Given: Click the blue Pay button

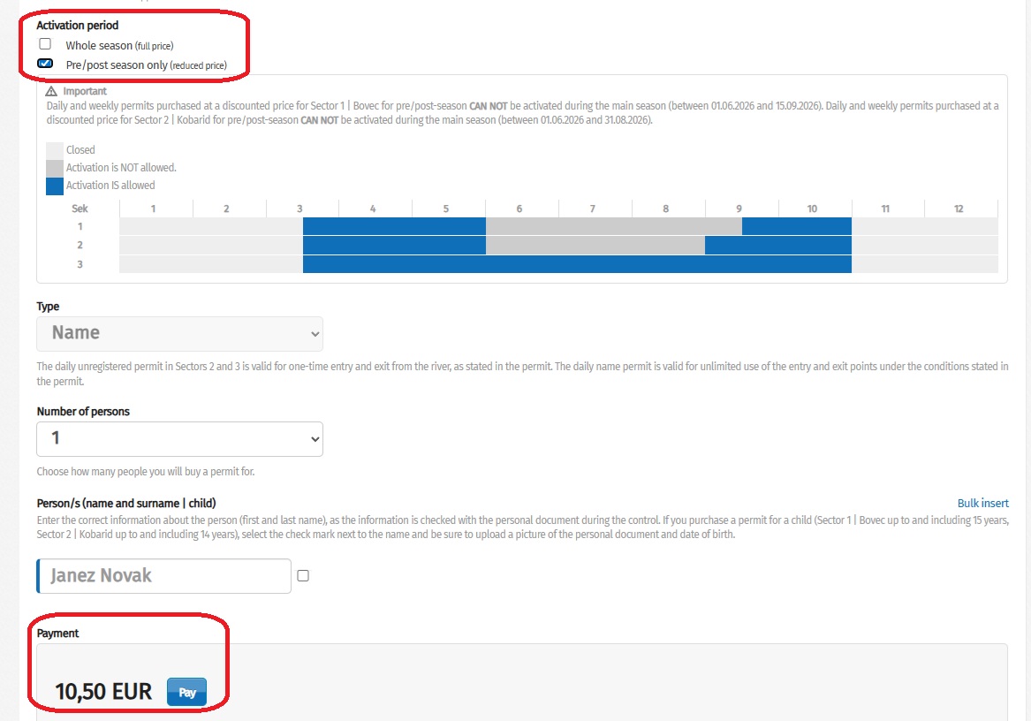Looking at the screenshot, I should tap(186, 692).
